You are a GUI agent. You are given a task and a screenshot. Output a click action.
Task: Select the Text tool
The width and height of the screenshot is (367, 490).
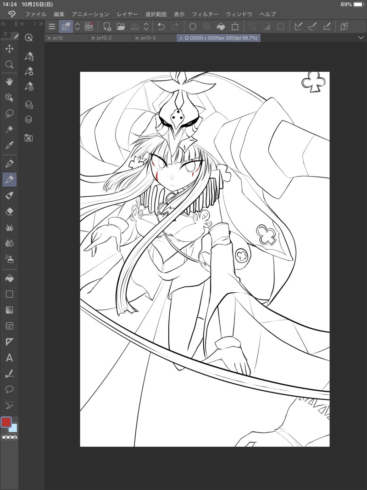coord(9,358)
